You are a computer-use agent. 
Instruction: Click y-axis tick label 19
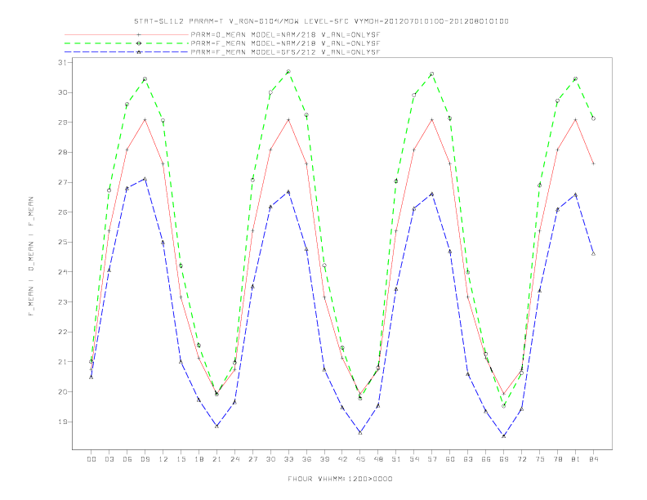62,422
